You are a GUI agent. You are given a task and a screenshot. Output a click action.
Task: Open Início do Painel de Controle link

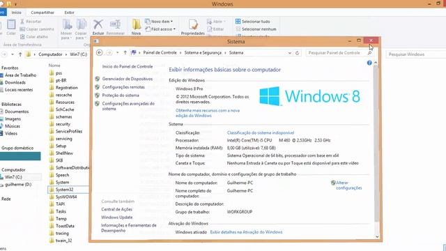pyautogui.click(x=128, y=67)
